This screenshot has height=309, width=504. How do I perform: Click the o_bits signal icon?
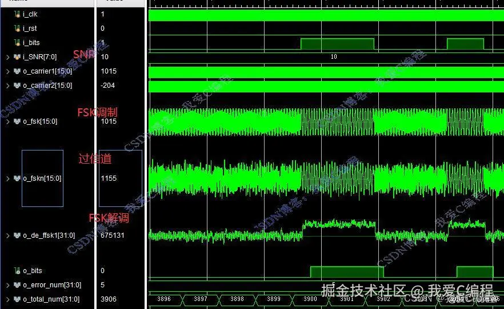pyautogui.click(x=17, y=271)
